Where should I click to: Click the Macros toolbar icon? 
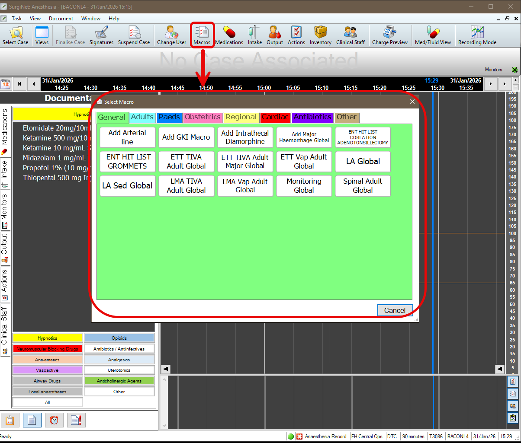point(202,35)
